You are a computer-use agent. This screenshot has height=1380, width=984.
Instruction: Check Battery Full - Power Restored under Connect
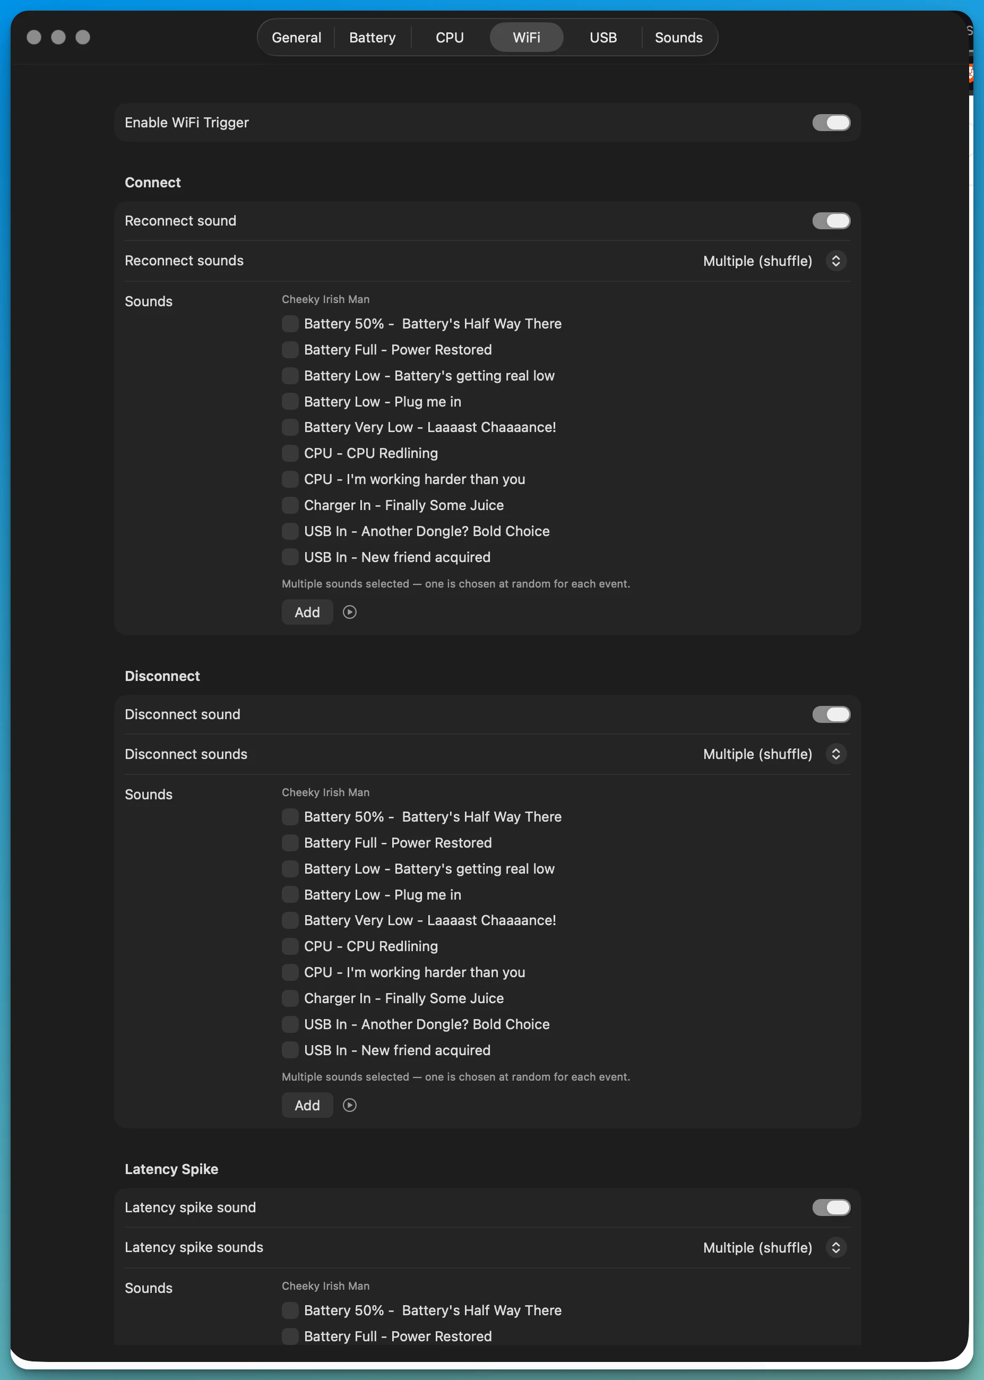(290, 350)
